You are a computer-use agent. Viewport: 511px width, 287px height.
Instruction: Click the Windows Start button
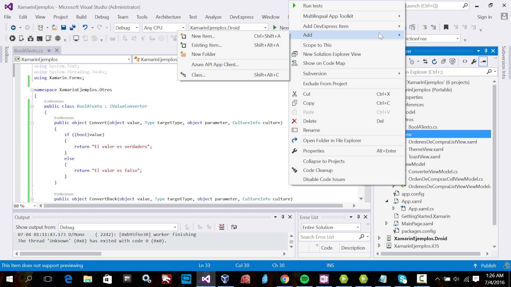click(x=9, y=279)
